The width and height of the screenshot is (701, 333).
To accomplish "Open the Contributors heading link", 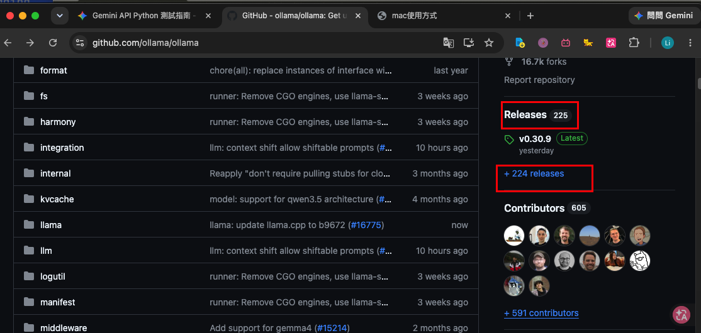I will (x=534, y=208).
